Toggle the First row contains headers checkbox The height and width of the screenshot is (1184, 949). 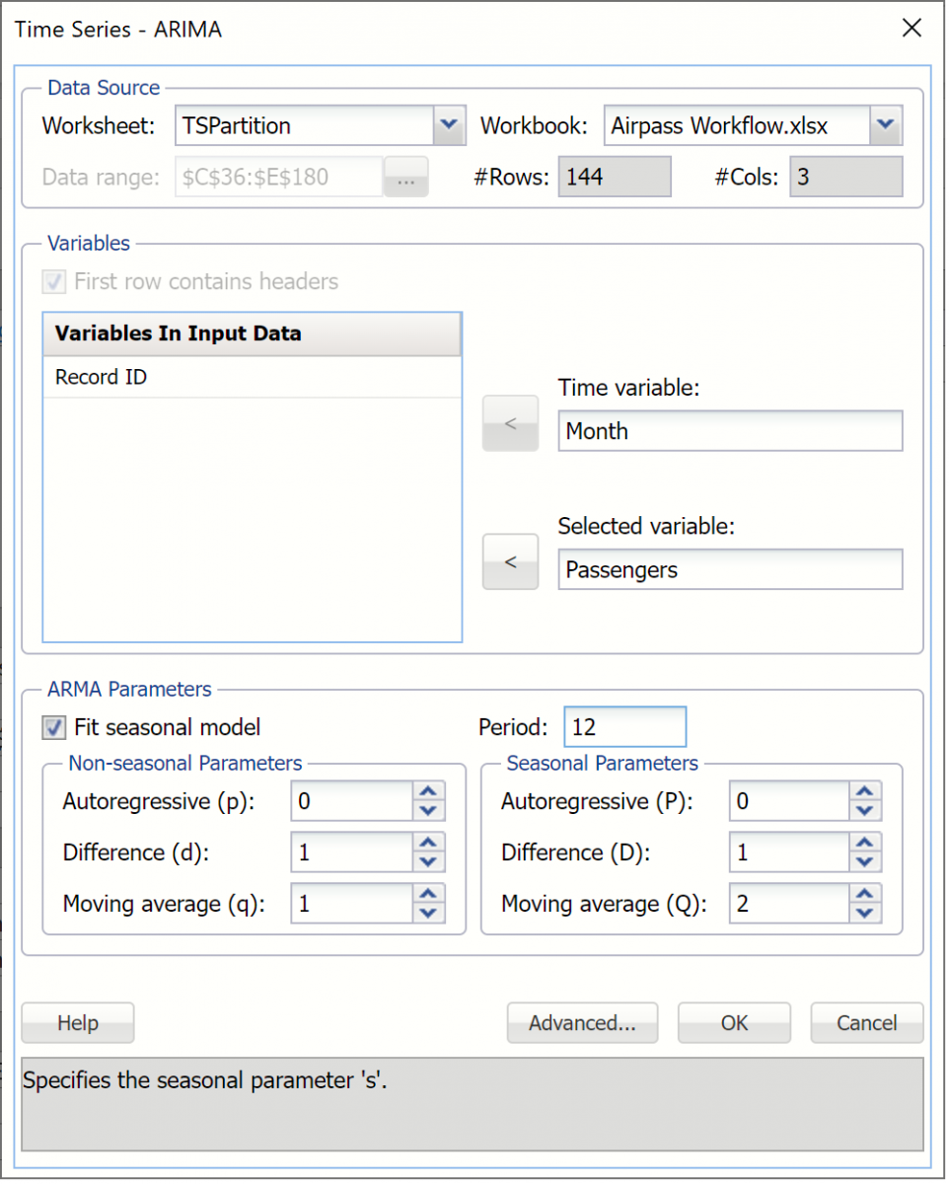tap(53, 282)
